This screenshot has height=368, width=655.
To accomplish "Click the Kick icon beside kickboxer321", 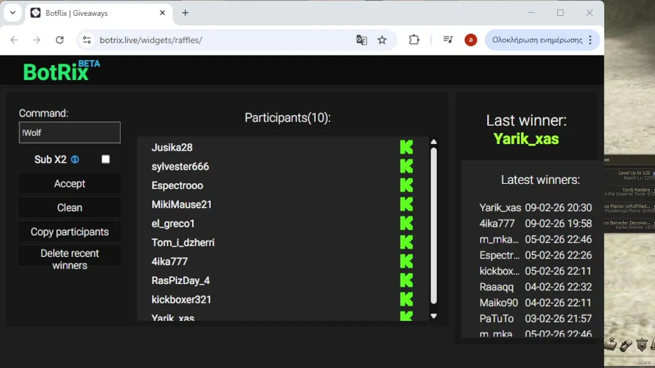I will pos(406,299).
